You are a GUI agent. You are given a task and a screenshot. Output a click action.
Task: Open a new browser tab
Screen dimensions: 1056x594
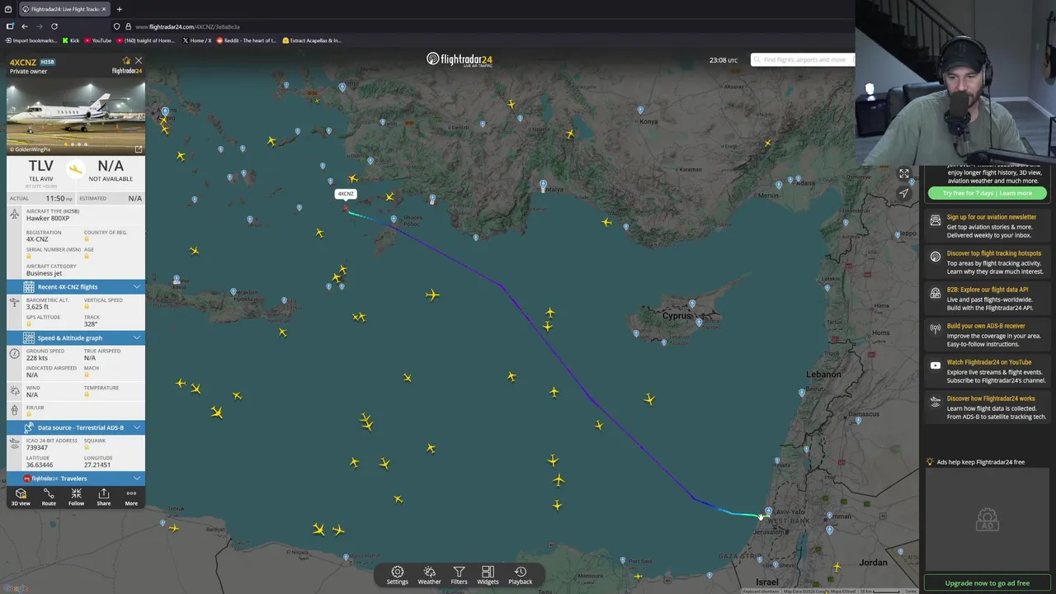coord(119,9)
